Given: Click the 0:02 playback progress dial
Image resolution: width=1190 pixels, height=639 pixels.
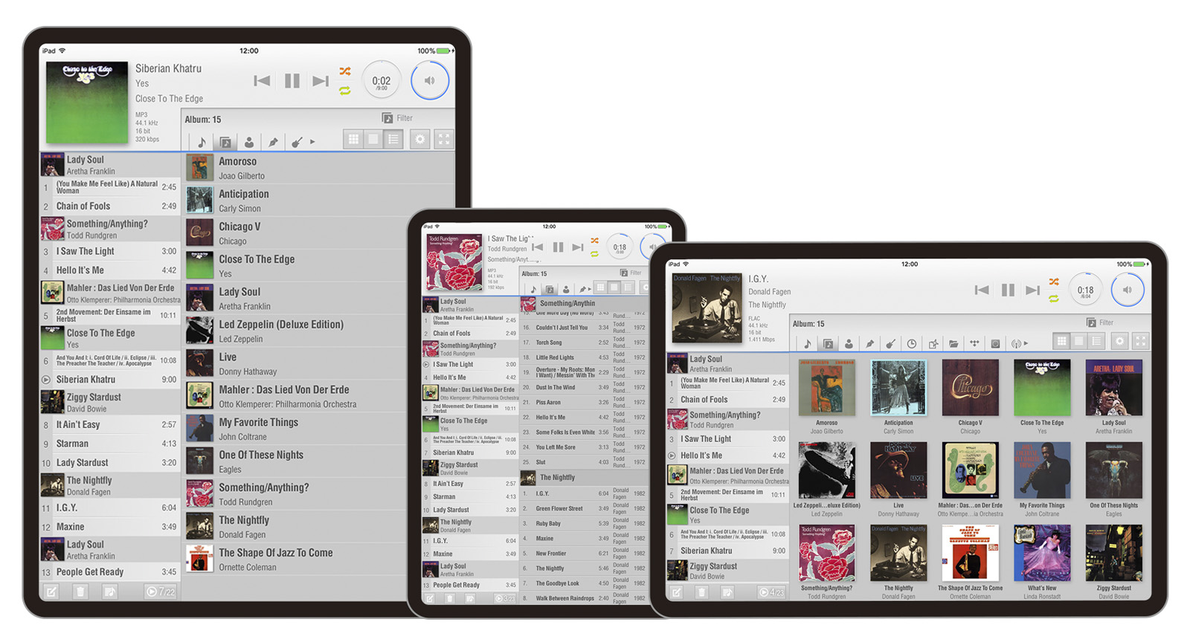Looking at the screenshot, I should (381, 81).
